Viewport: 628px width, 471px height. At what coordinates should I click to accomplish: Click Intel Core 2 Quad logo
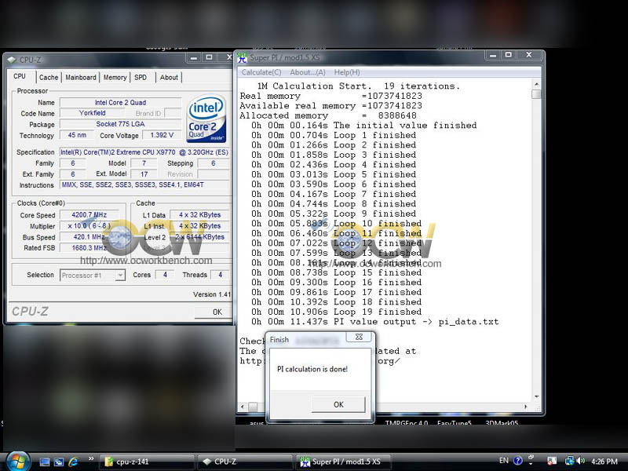click(206, 119)
